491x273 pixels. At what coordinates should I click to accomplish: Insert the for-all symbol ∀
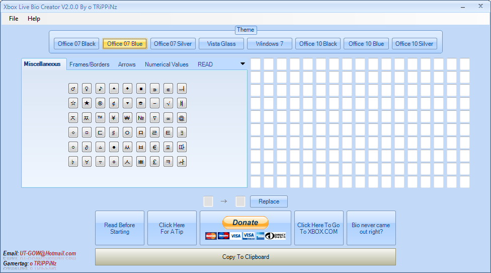[x=87, y=162]
